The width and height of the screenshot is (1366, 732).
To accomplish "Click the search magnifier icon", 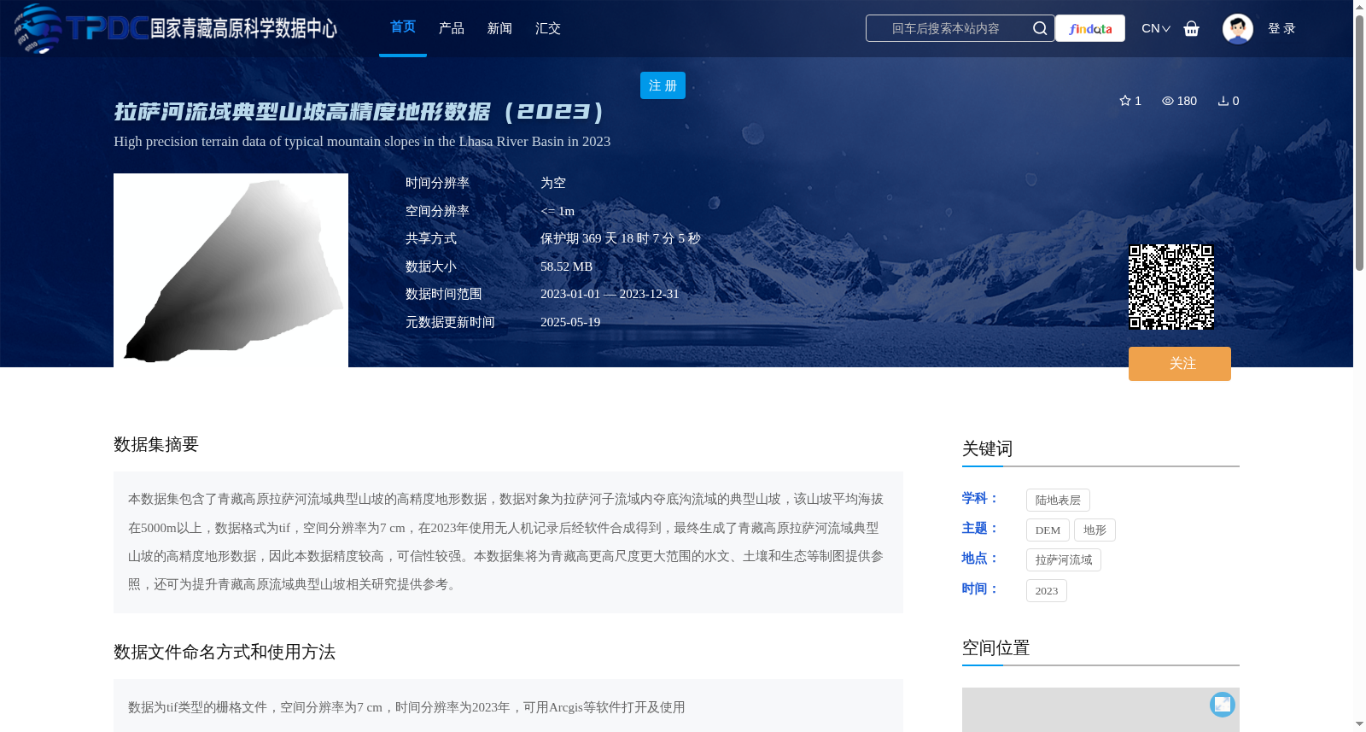I will (x=1040, y=28).
